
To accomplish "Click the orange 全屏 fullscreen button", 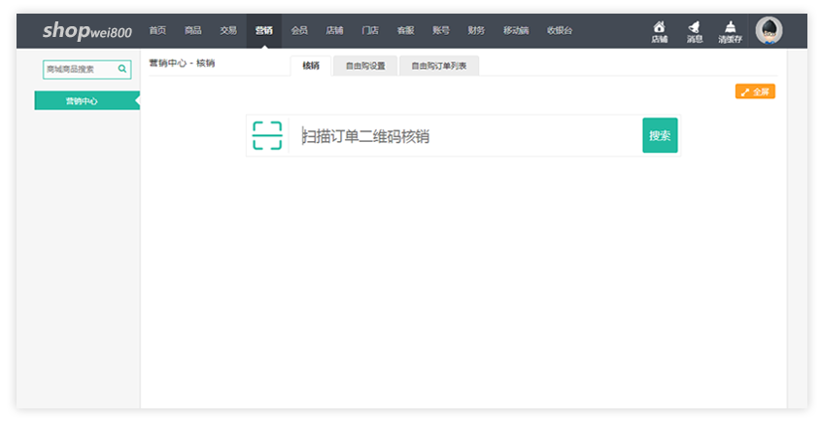I will click(755, 91).
